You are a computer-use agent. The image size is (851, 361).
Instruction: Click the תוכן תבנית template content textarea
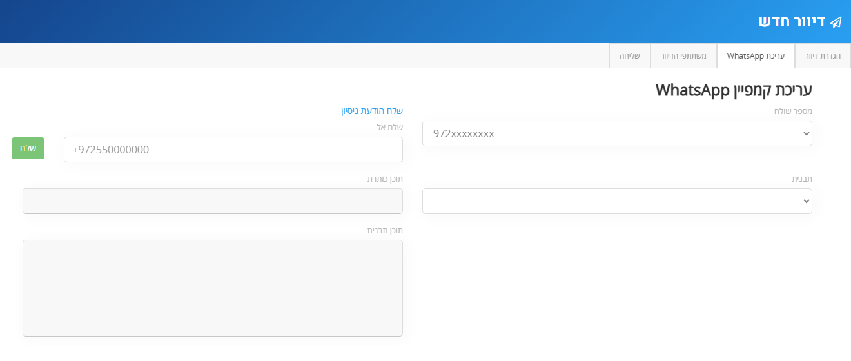pos(213,288)
